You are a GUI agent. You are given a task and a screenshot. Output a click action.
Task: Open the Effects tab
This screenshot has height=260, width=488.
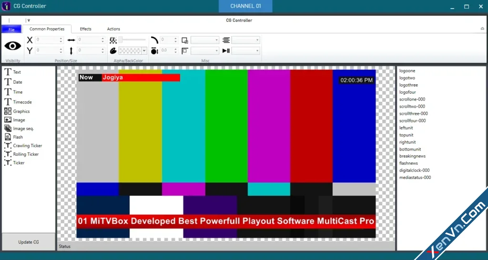point(86,29)
